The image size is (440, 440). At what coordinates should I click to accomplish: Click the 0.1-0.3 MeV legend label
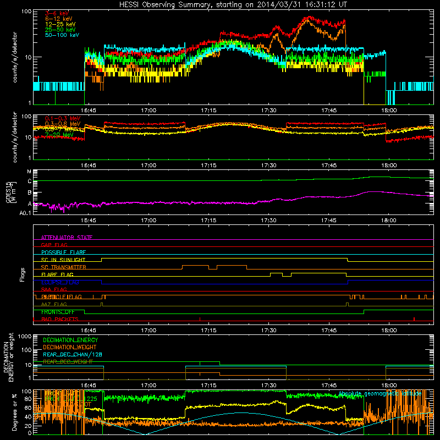[x=63, y=118]
